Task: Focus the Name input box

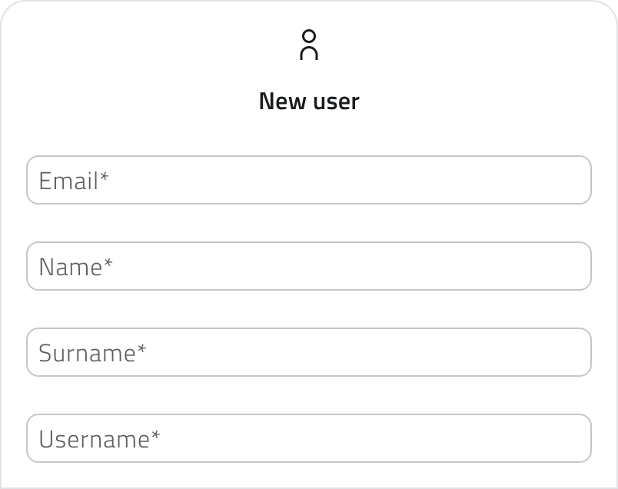Action: (307, 266)
